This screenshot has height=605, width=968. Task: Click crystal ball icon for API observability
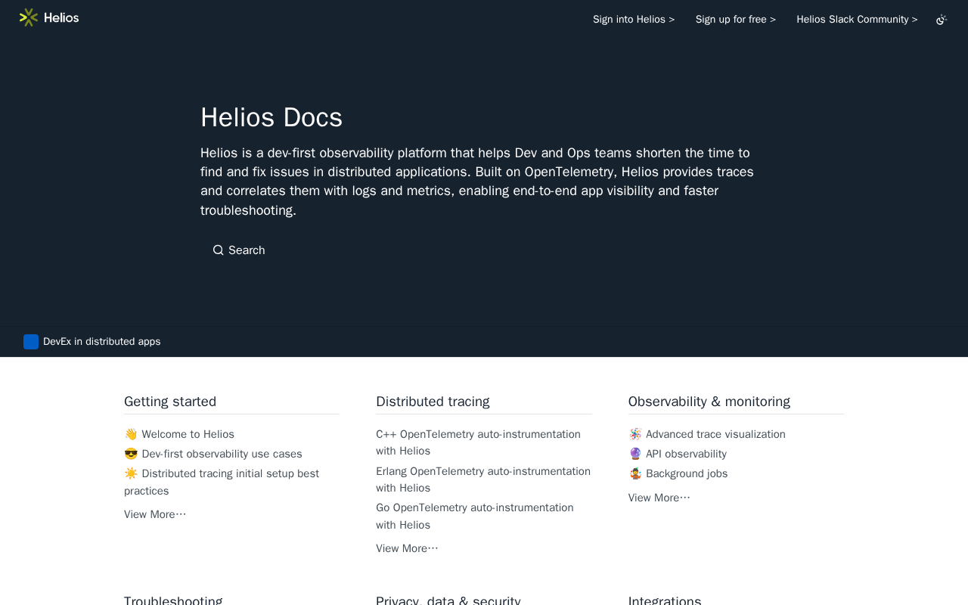point(635,454)
